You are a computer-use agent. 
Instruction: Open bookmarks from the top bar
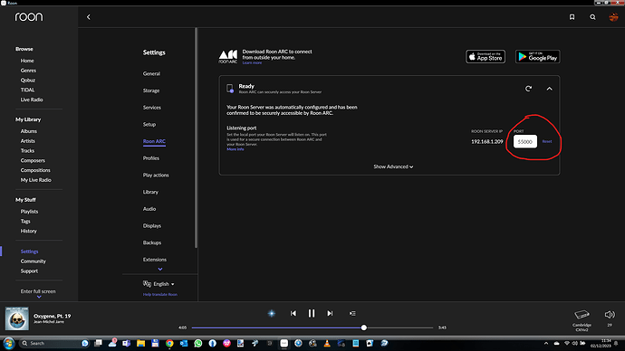[x=572, y=17]
